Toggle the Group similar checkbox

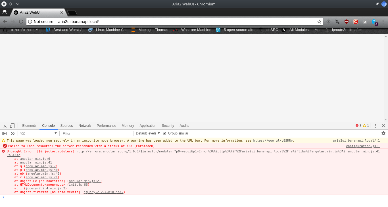(x=164, y=133)
